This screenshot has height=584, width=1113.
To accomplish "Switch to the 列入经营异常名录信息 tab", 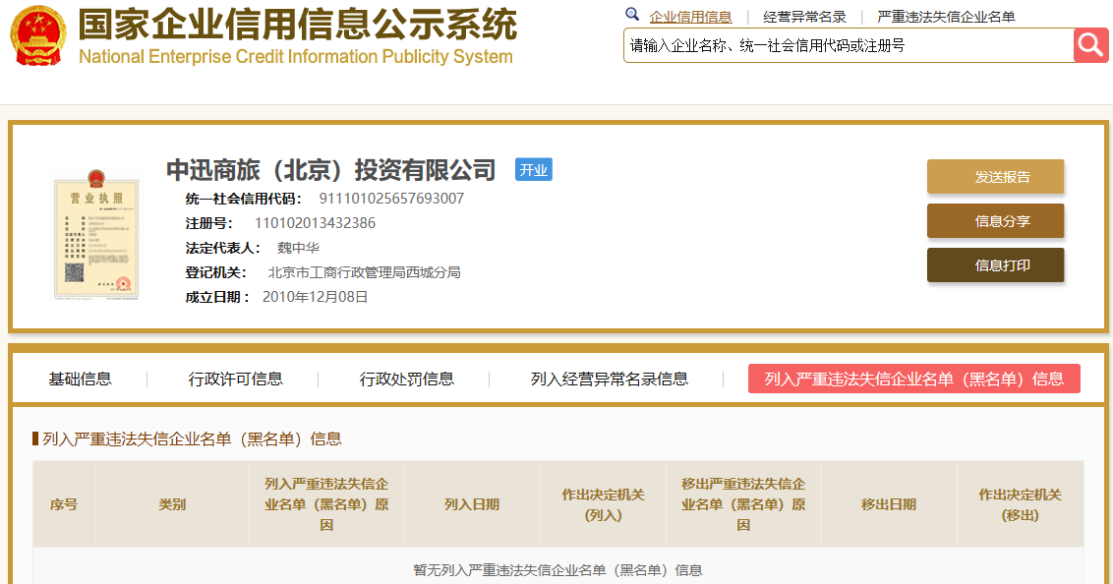I will [609, 379].
